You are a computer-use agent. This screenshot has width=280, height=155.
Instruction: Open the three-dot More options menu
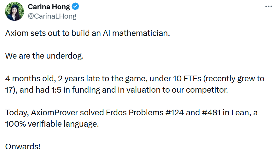click(268, 6)
